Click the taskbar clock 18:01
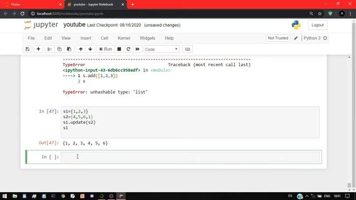 click(x=337, y=196)
